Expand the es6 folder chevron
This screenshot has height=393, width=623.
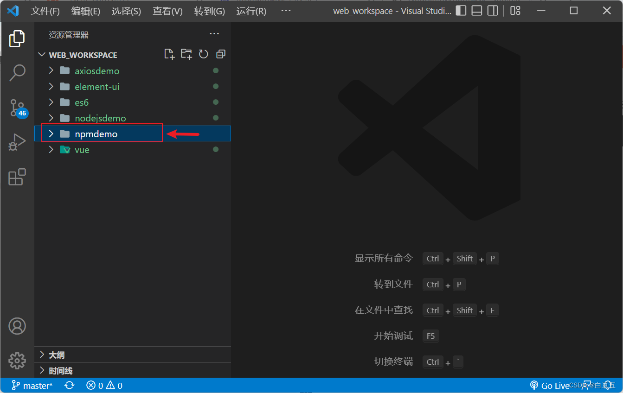[x=51, y=102]
